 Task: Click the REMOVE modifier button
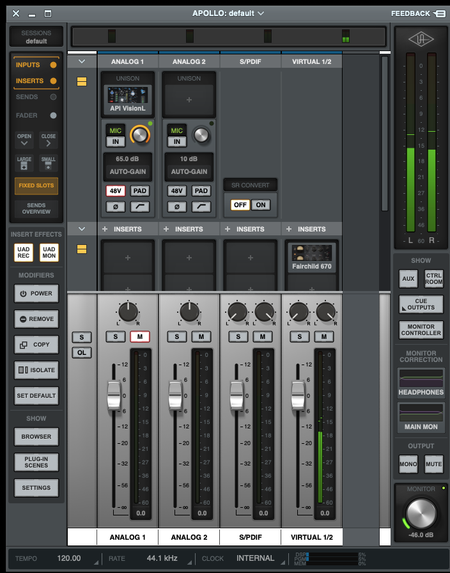tap(36, 319)
